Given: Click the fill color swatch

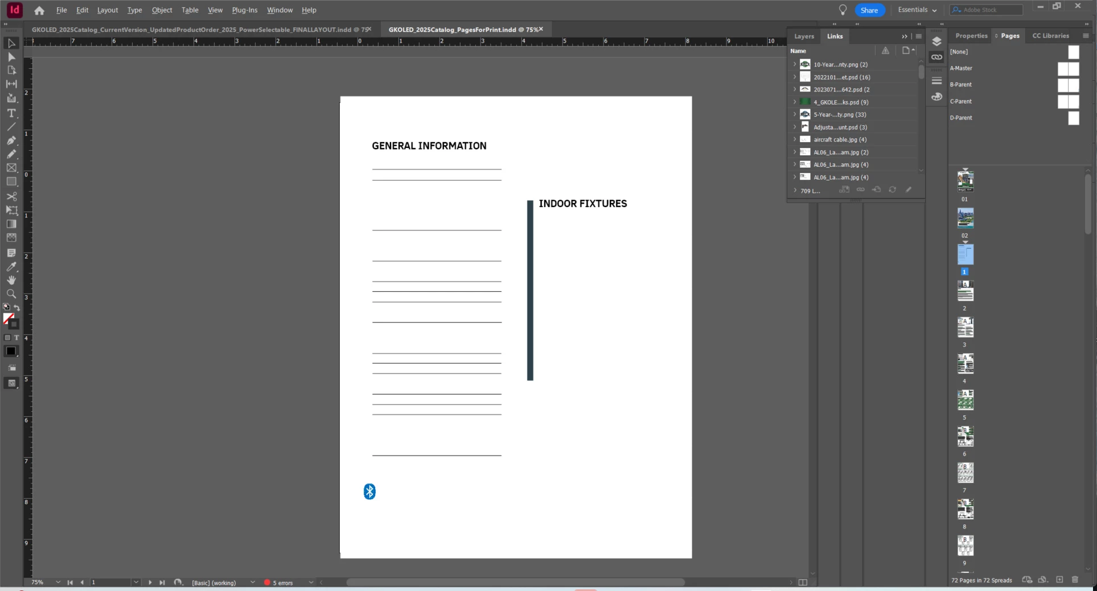Looking at the screenshot, I should click(x=8, y=318).
